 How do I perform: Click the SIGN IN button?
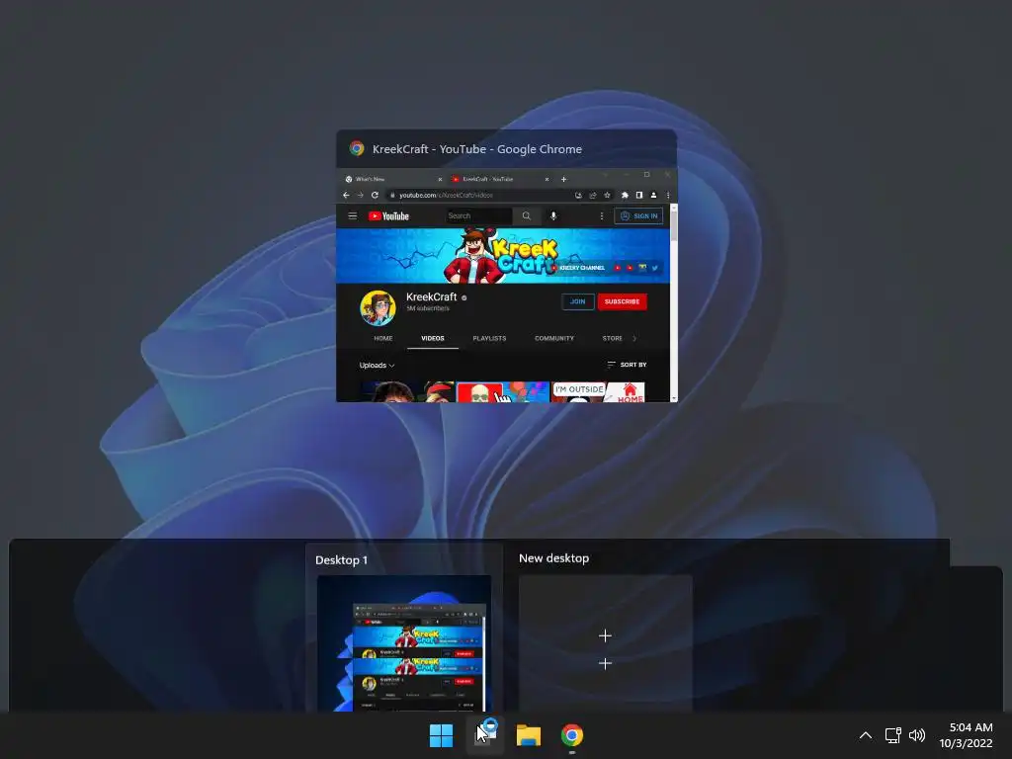[638, 215]
